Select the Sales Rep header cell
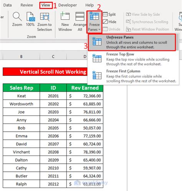 pos(22,88)
